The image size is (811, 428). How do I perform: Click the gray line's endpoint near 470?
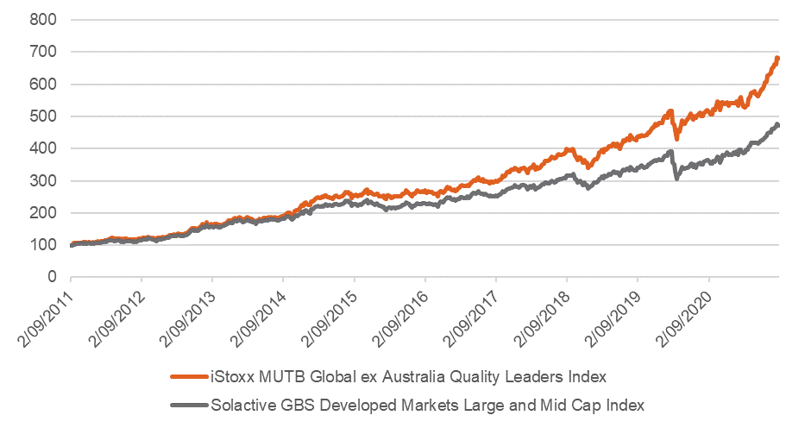point(776,125)
